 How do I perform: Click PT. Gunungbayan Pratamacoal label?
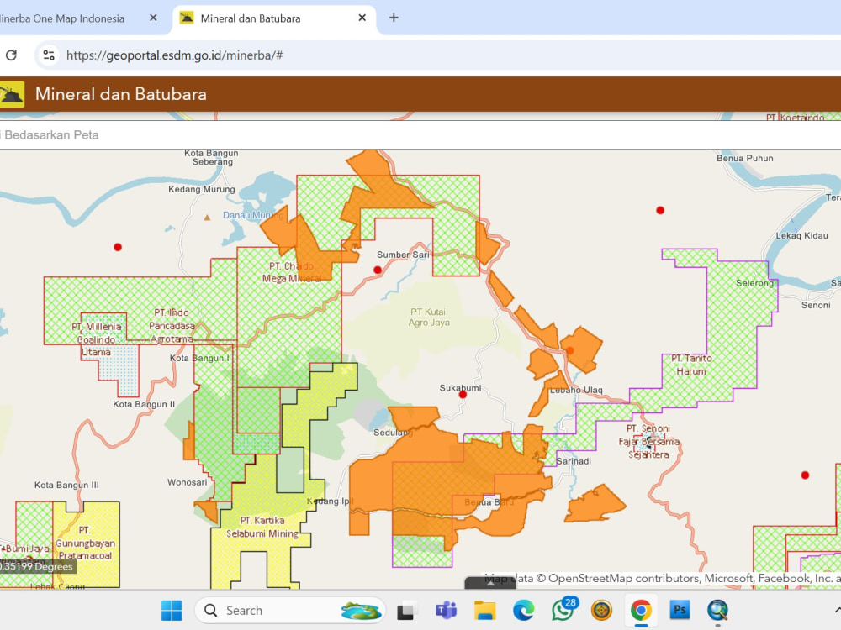coord(85,543)
